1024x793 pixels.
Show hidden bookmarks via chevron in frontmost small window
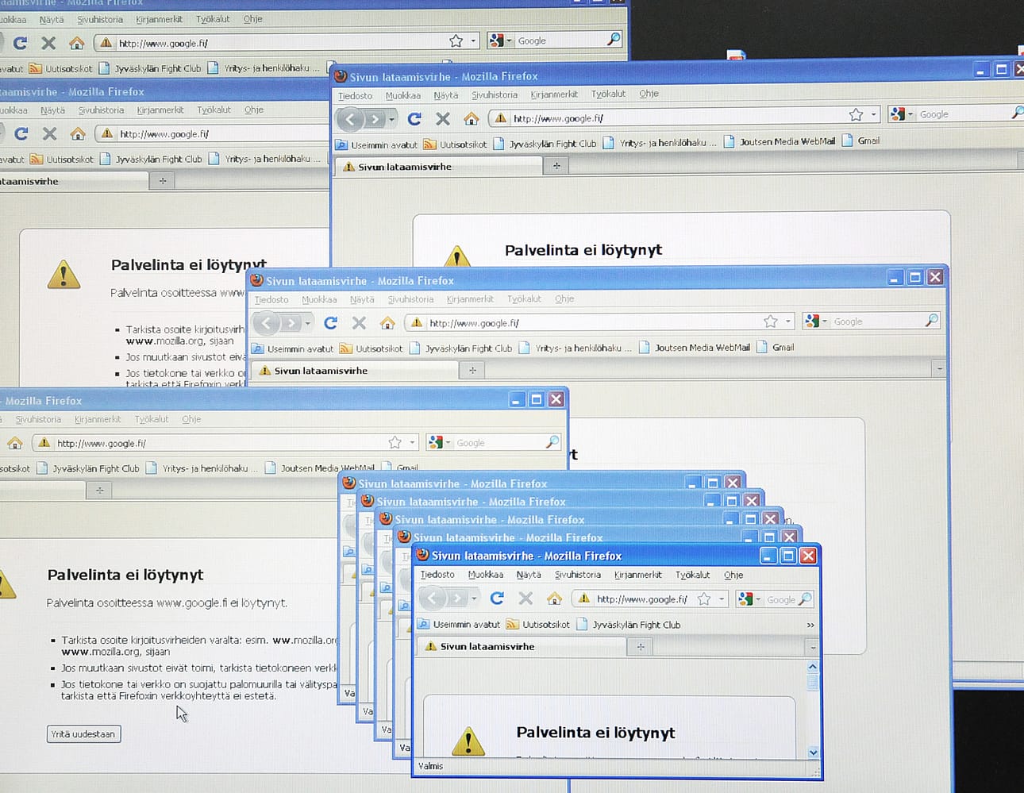pos(810,626)
